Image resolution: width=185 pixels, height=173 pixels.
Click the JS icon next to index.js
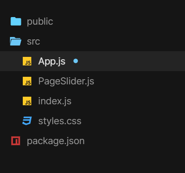point(27,101)
